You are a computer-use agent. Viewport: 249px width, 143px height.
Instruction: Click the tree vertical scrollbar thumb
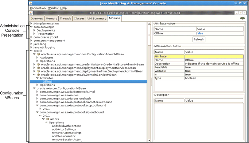(149, 35)
